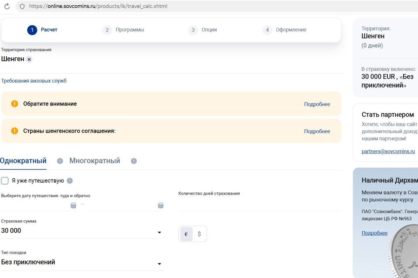Click the browser address bar URL
Screen dimensions: 418x278
(x=98, y=6)
